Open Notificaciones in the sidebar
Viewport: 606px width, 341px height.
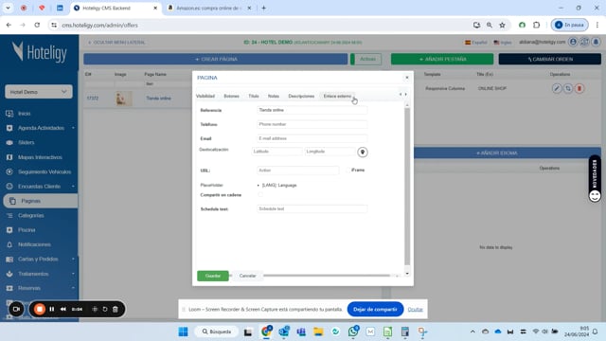pyautogui.click(x=34, y=244)
